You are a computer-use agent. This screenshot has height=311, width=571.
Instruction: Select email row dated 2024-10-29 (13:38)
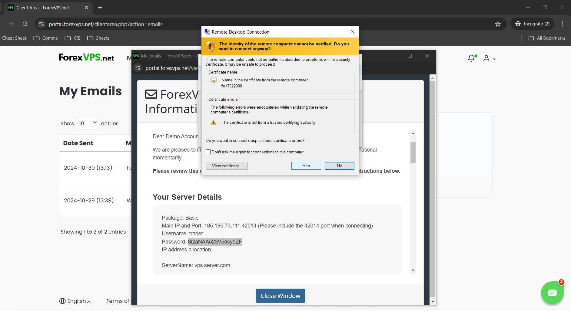(95, 200)
